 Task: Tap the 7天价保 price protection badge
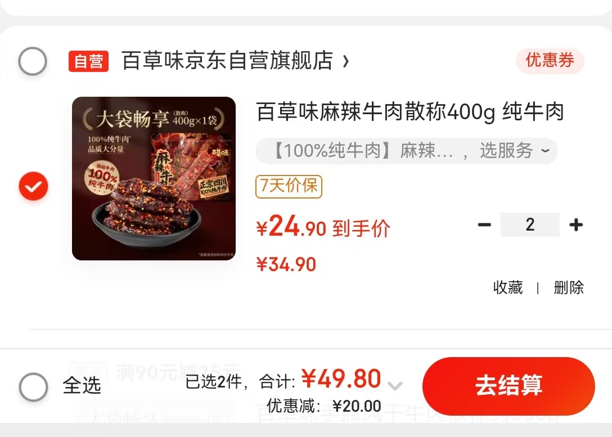(289, 187)
